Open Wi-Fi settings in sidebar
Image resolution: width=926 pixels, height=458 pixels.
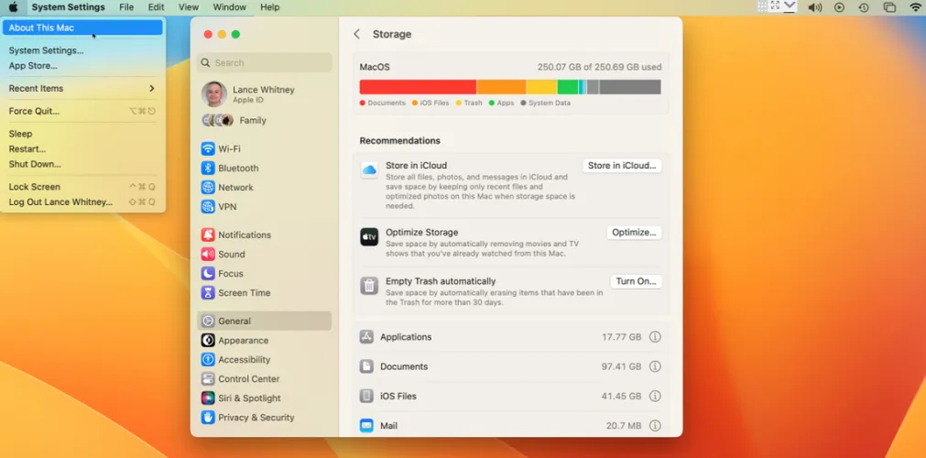click(229, 149)
